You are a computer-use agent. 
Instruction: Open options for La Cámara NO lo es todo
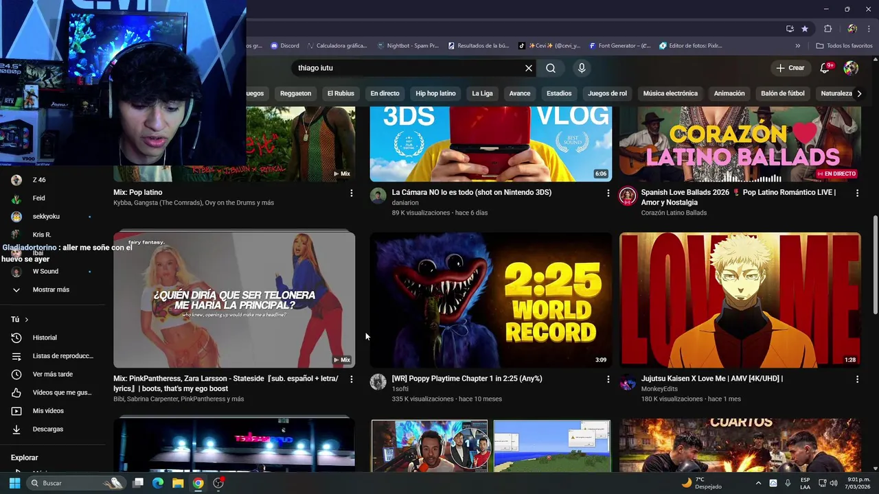608,193
